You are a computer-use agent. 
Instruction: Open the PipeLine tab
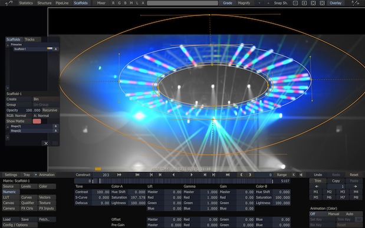pos(63,3)
